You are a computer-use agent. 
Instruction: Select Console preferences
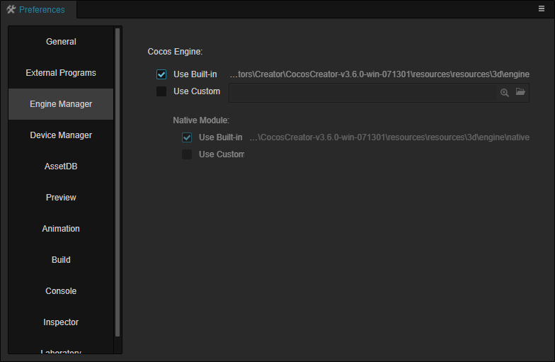[x=61, y=291]
